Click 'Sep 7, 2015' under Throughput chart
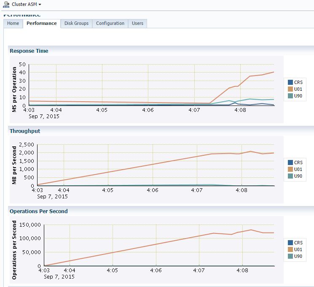This screenshot has width=314, height=287. click(x=52, y=197)
